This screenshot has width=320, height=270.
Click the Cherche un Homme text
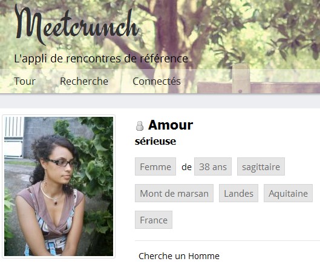click(179, 256)
